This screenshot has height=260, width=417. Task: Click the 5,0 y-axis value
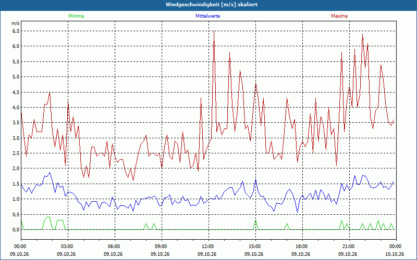click(16, 77)
